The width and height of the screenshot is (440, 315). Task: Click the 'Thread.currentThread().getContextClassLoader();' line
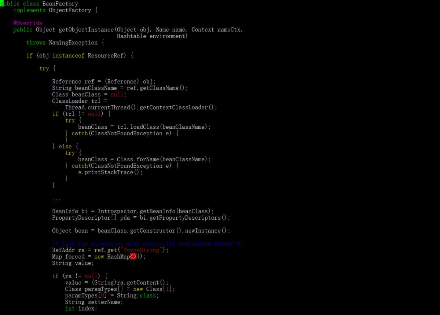tap(141, 107)
